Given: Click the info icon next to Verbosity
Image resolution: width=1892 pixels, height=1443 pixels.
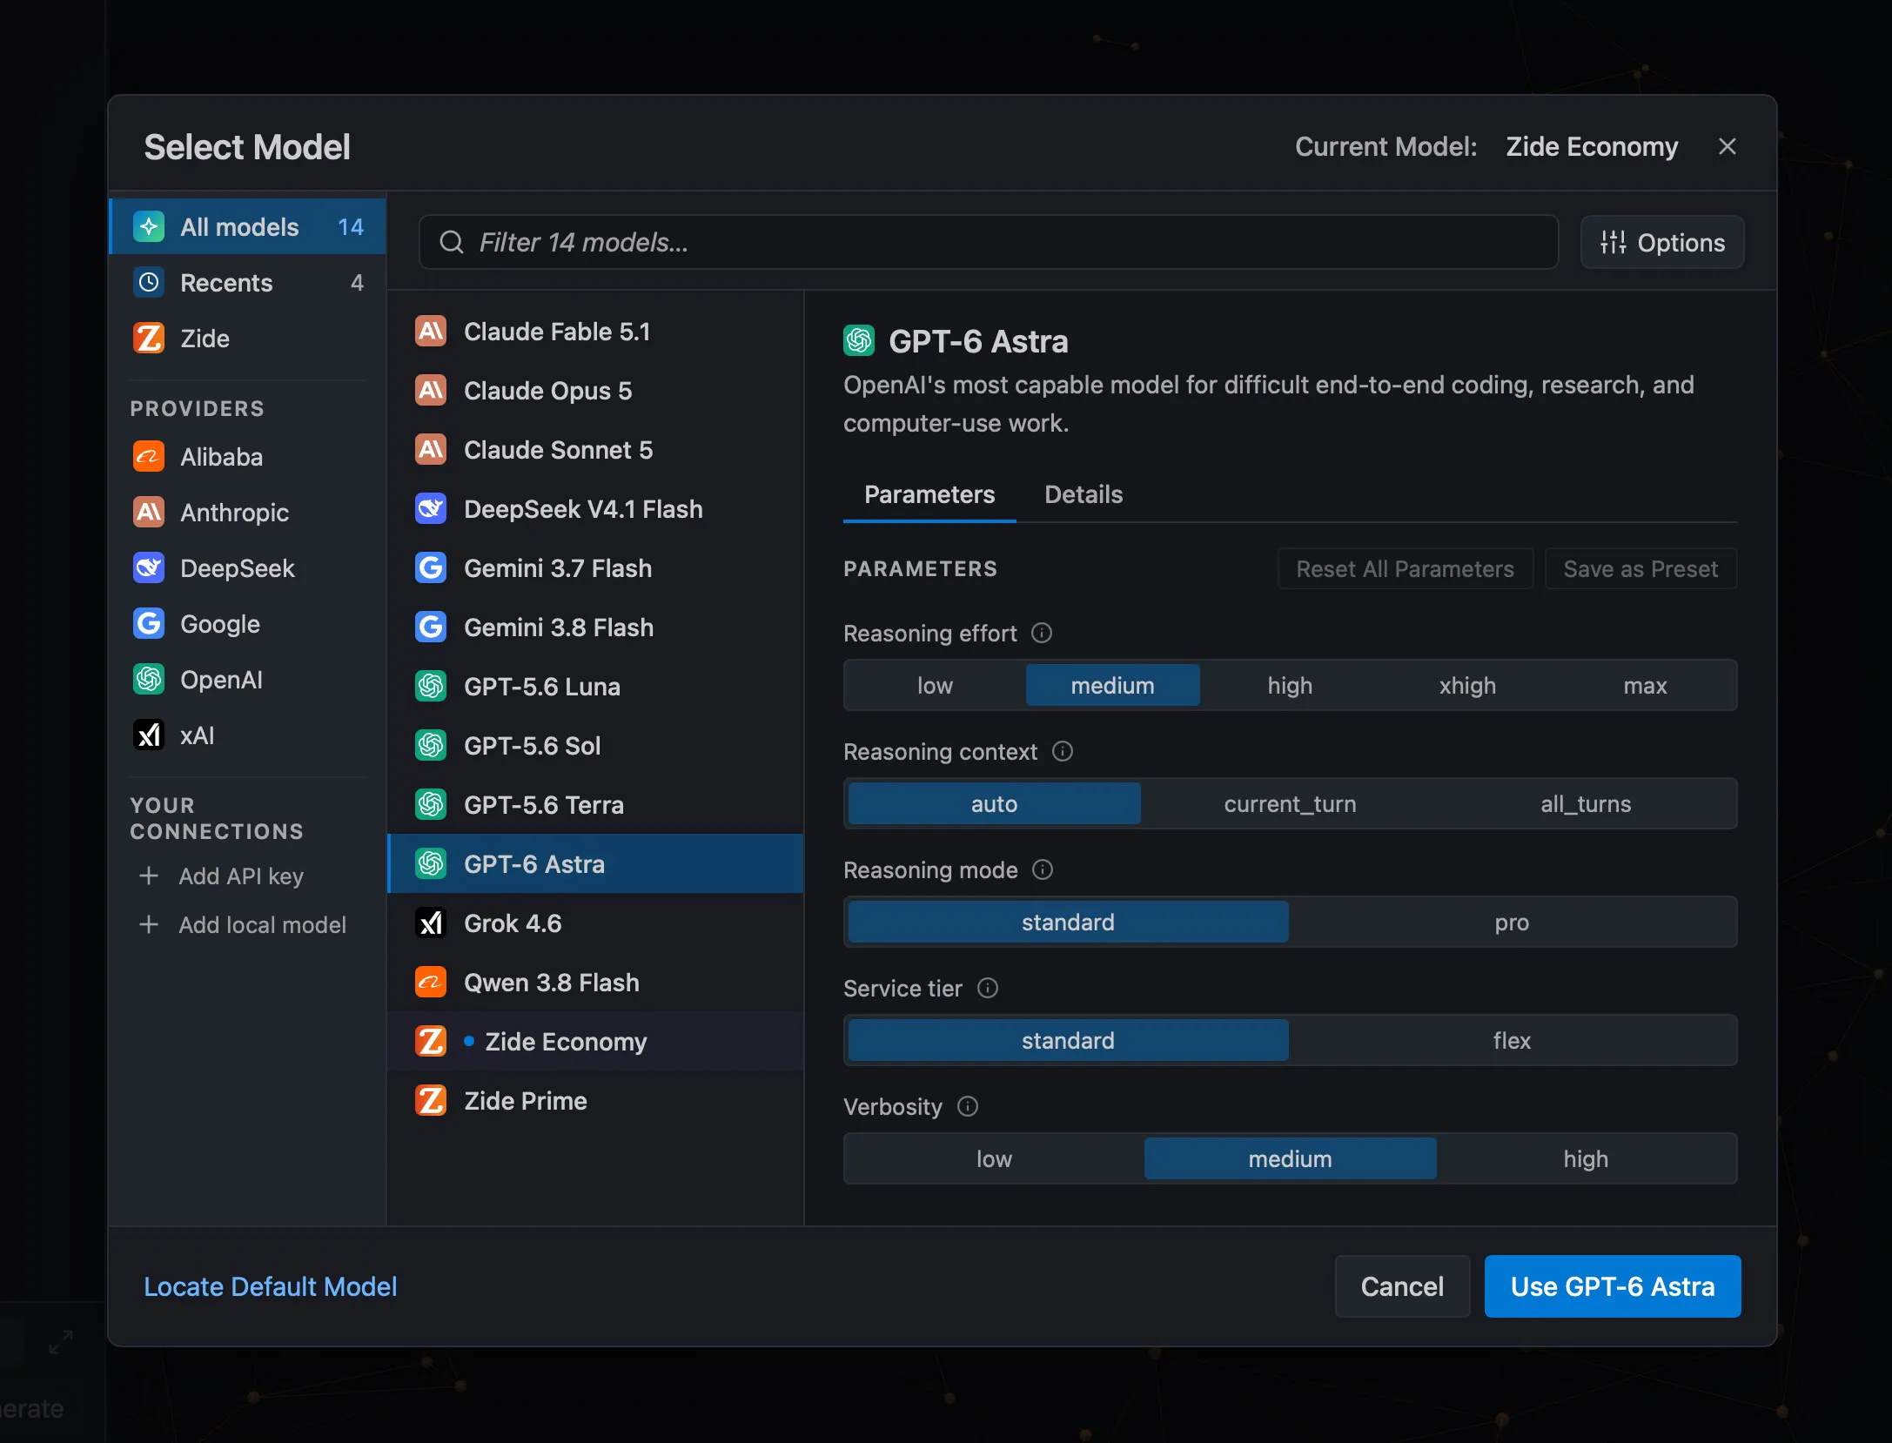Looking at the screenshot, I should pos(968,1106).
